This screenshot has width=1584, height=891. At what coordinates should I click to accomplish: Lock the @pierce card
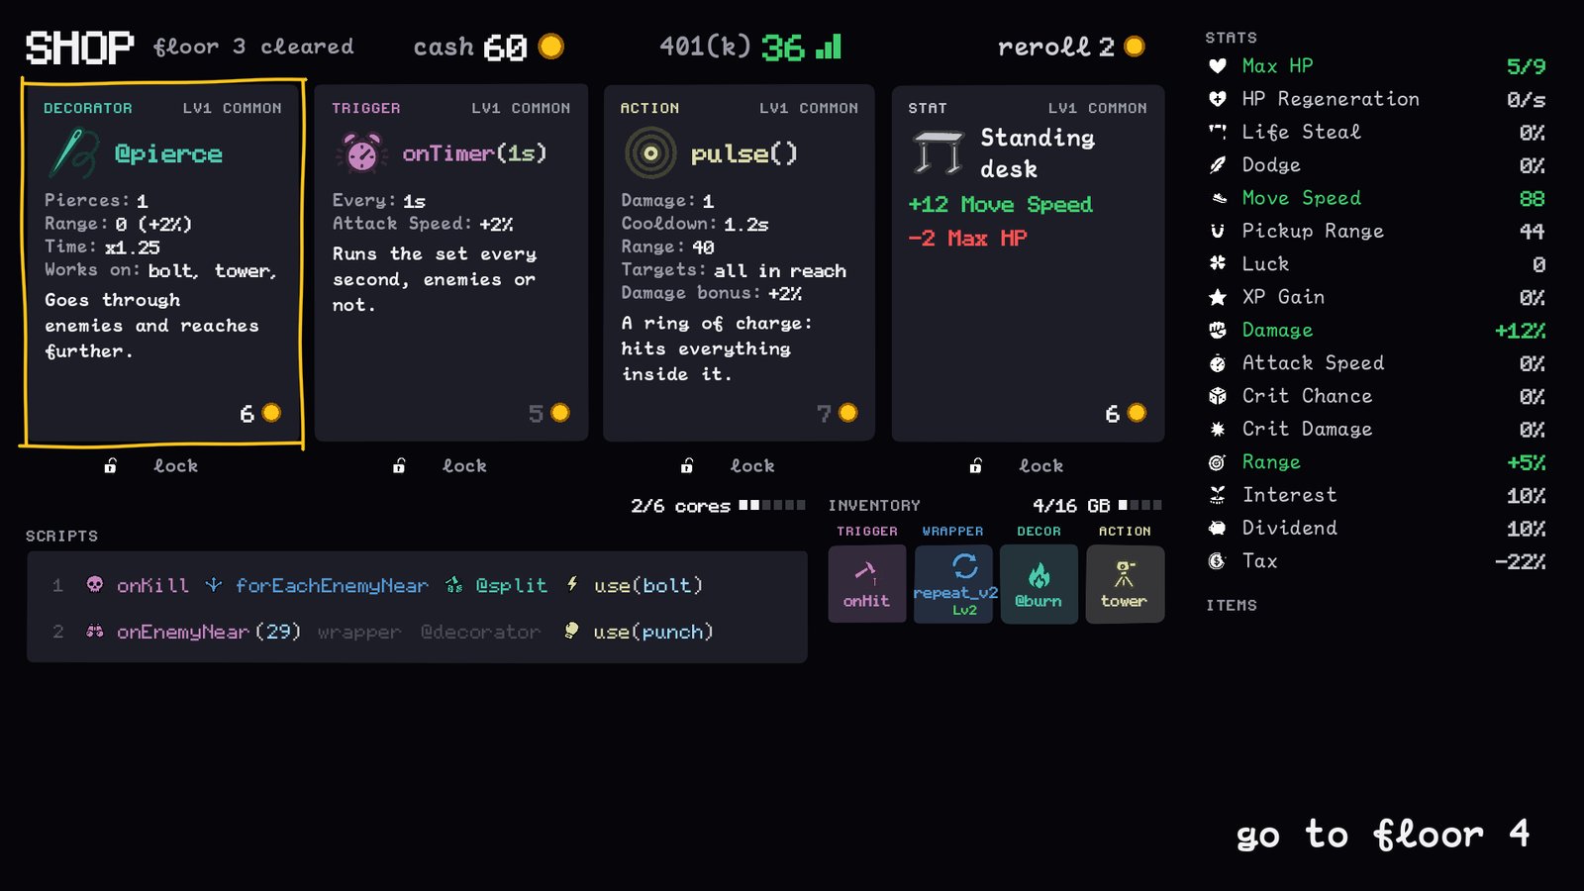151,465
